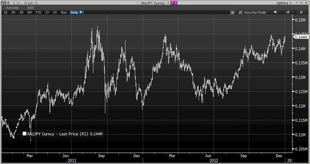Click the flag annotation icon

pos(275,12)
